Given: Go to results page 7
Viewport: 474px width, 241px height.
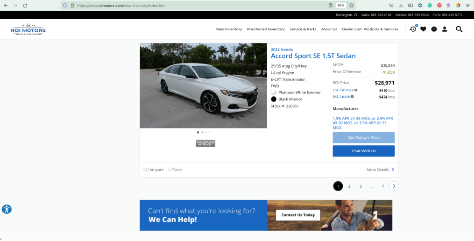Looking at the screenshot, I should (383, 186).
